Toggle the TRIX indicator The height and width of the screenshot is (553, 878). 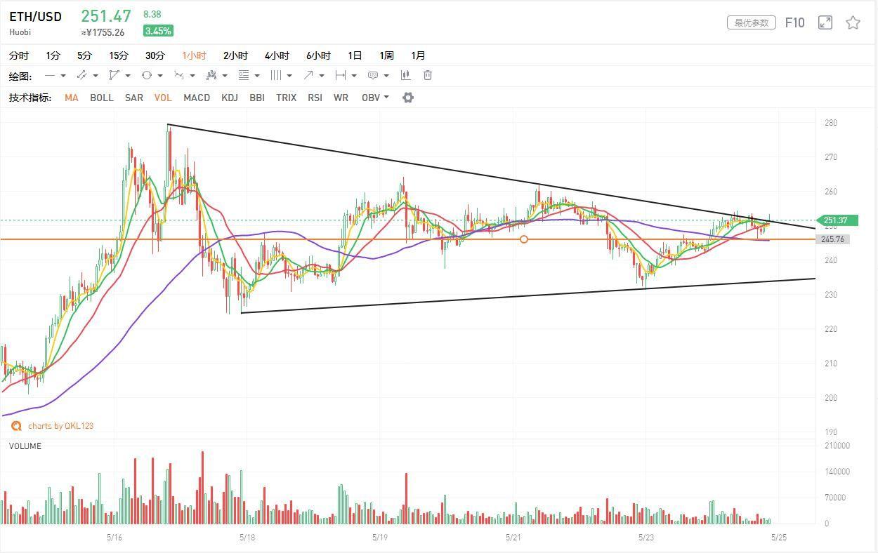(286, 98)
